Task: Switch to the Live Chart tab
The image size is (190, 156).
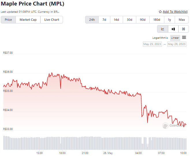Action: [x=52, y=20]
